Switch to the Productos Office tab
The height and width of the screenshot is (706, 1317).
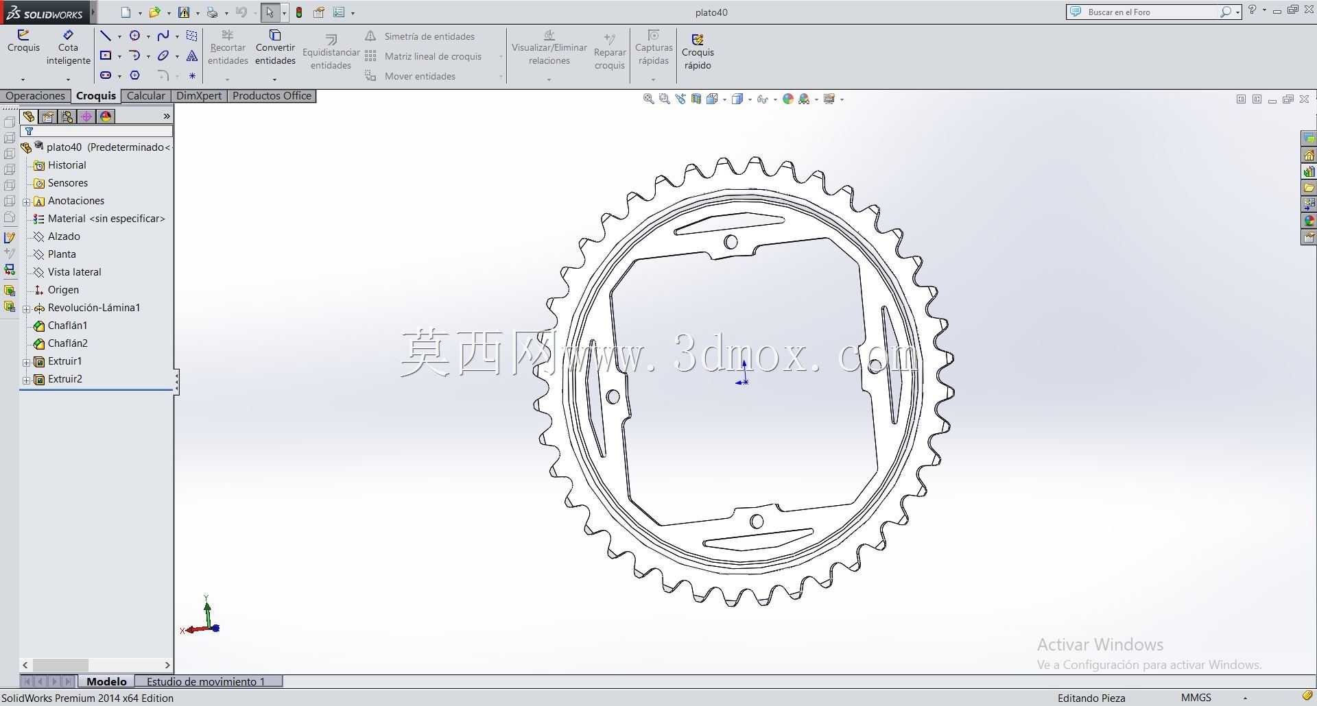coord(272,96)
